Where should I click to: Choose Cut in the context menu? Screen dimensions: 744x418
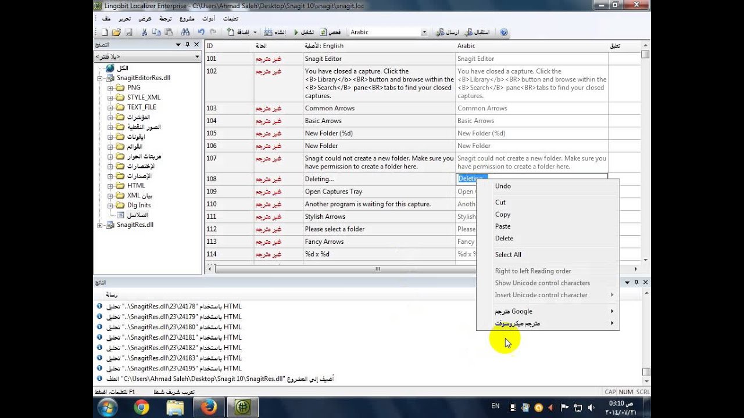pos(548,203)
